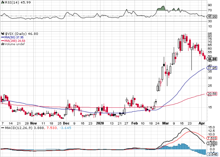Click the 55 level on the price axis
The height and width of the screenshot is (157, 220).
click(210, 52)
